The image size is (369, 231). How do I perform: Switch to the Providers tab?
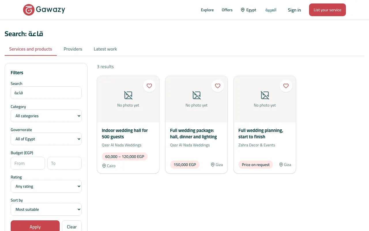pyautogui.click(x=73, y=49)
